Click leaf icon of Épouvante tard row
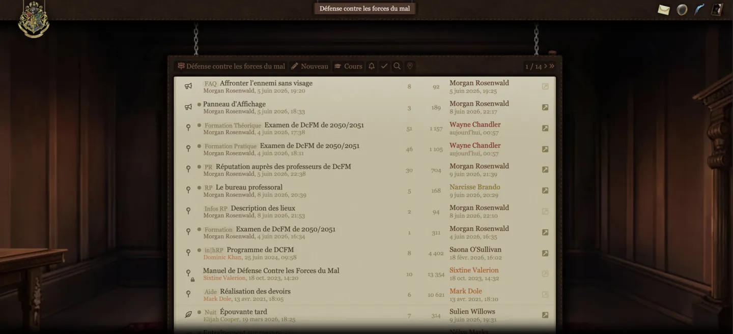The image size is (733, 334). click(188, 315)
